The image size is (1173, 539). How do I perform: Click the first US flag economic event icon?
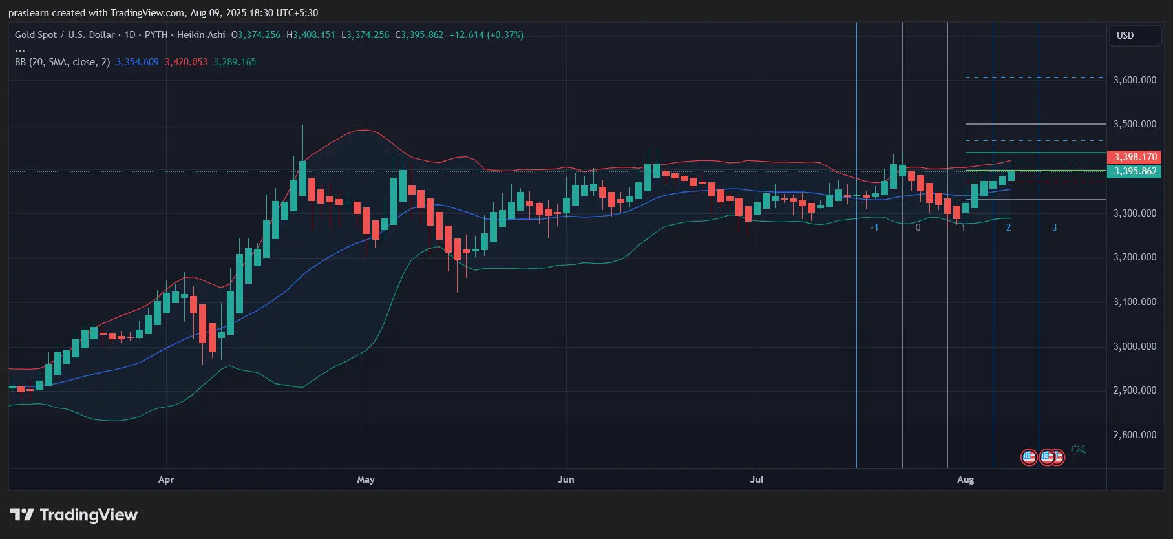pyautogui.click(x=1028, y=458)
